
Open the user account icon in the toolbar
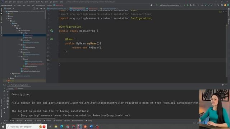[x=152, y=5]
